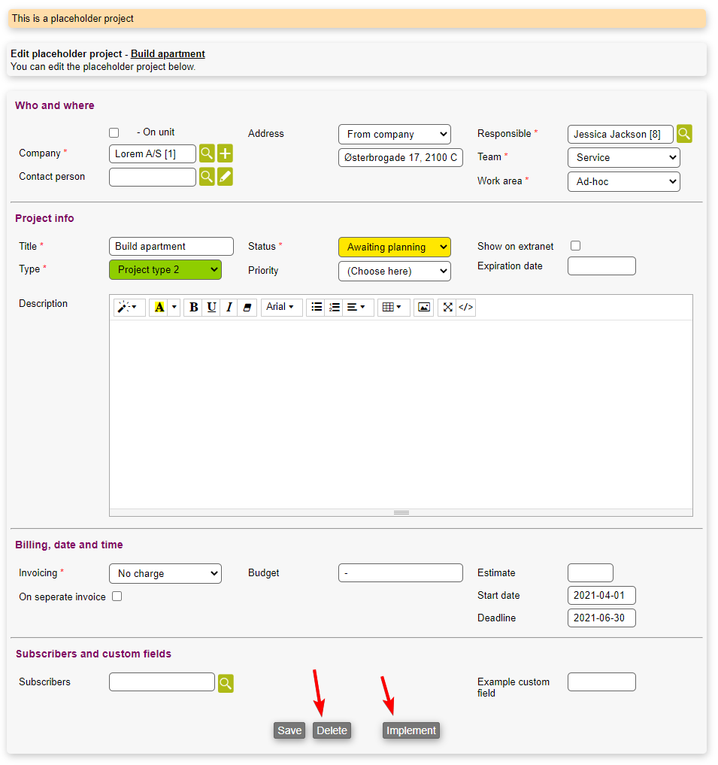
Task: Insert a picture using the image icon
Action: 424,307
